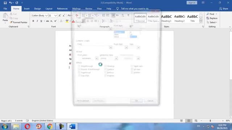
Task: Switch to the Design tab
Action: [37, 9]
